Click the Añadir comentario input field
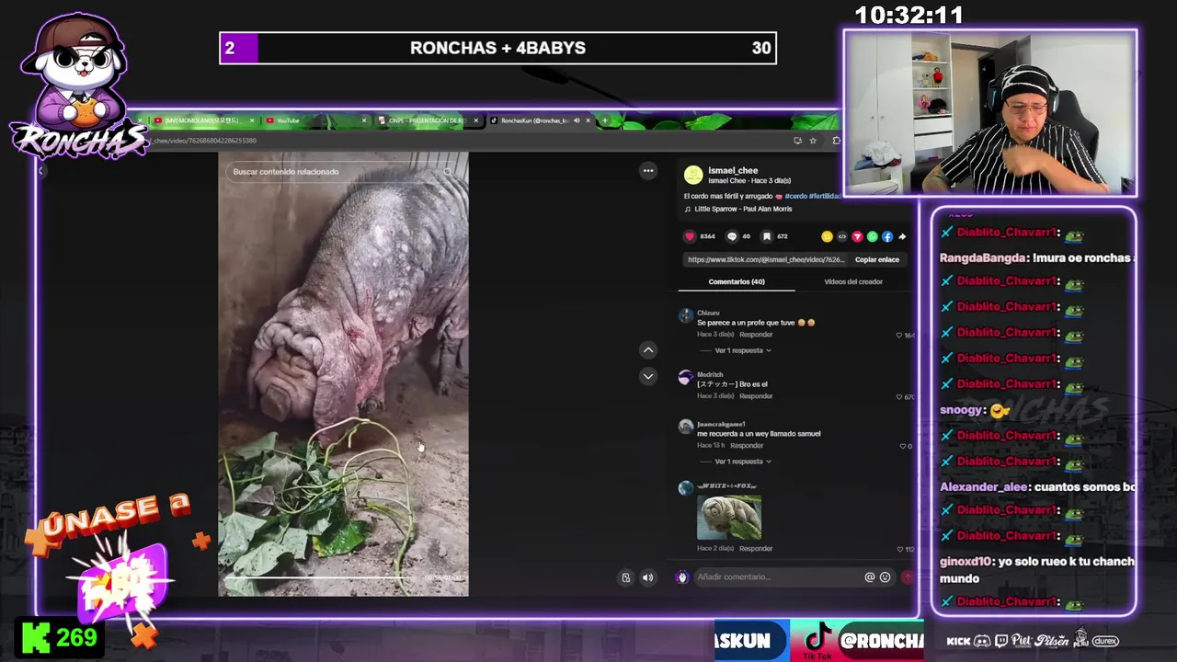The height and width of the screenshot is (662, 1177). [x=779, y=577]
